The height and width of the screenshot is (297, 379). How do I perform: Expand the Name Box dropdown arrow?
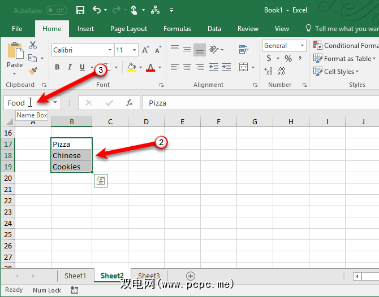(55, 103)
